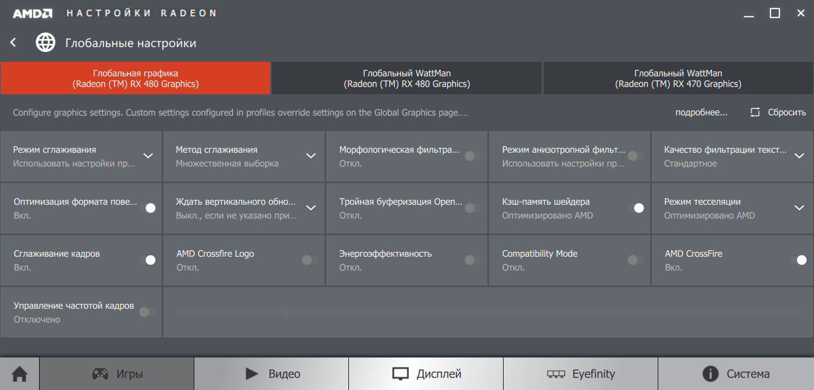Viewport: 814px width, 390px height.
Task: Click the Configure graphics settings description text
Action: click(240, 113)
